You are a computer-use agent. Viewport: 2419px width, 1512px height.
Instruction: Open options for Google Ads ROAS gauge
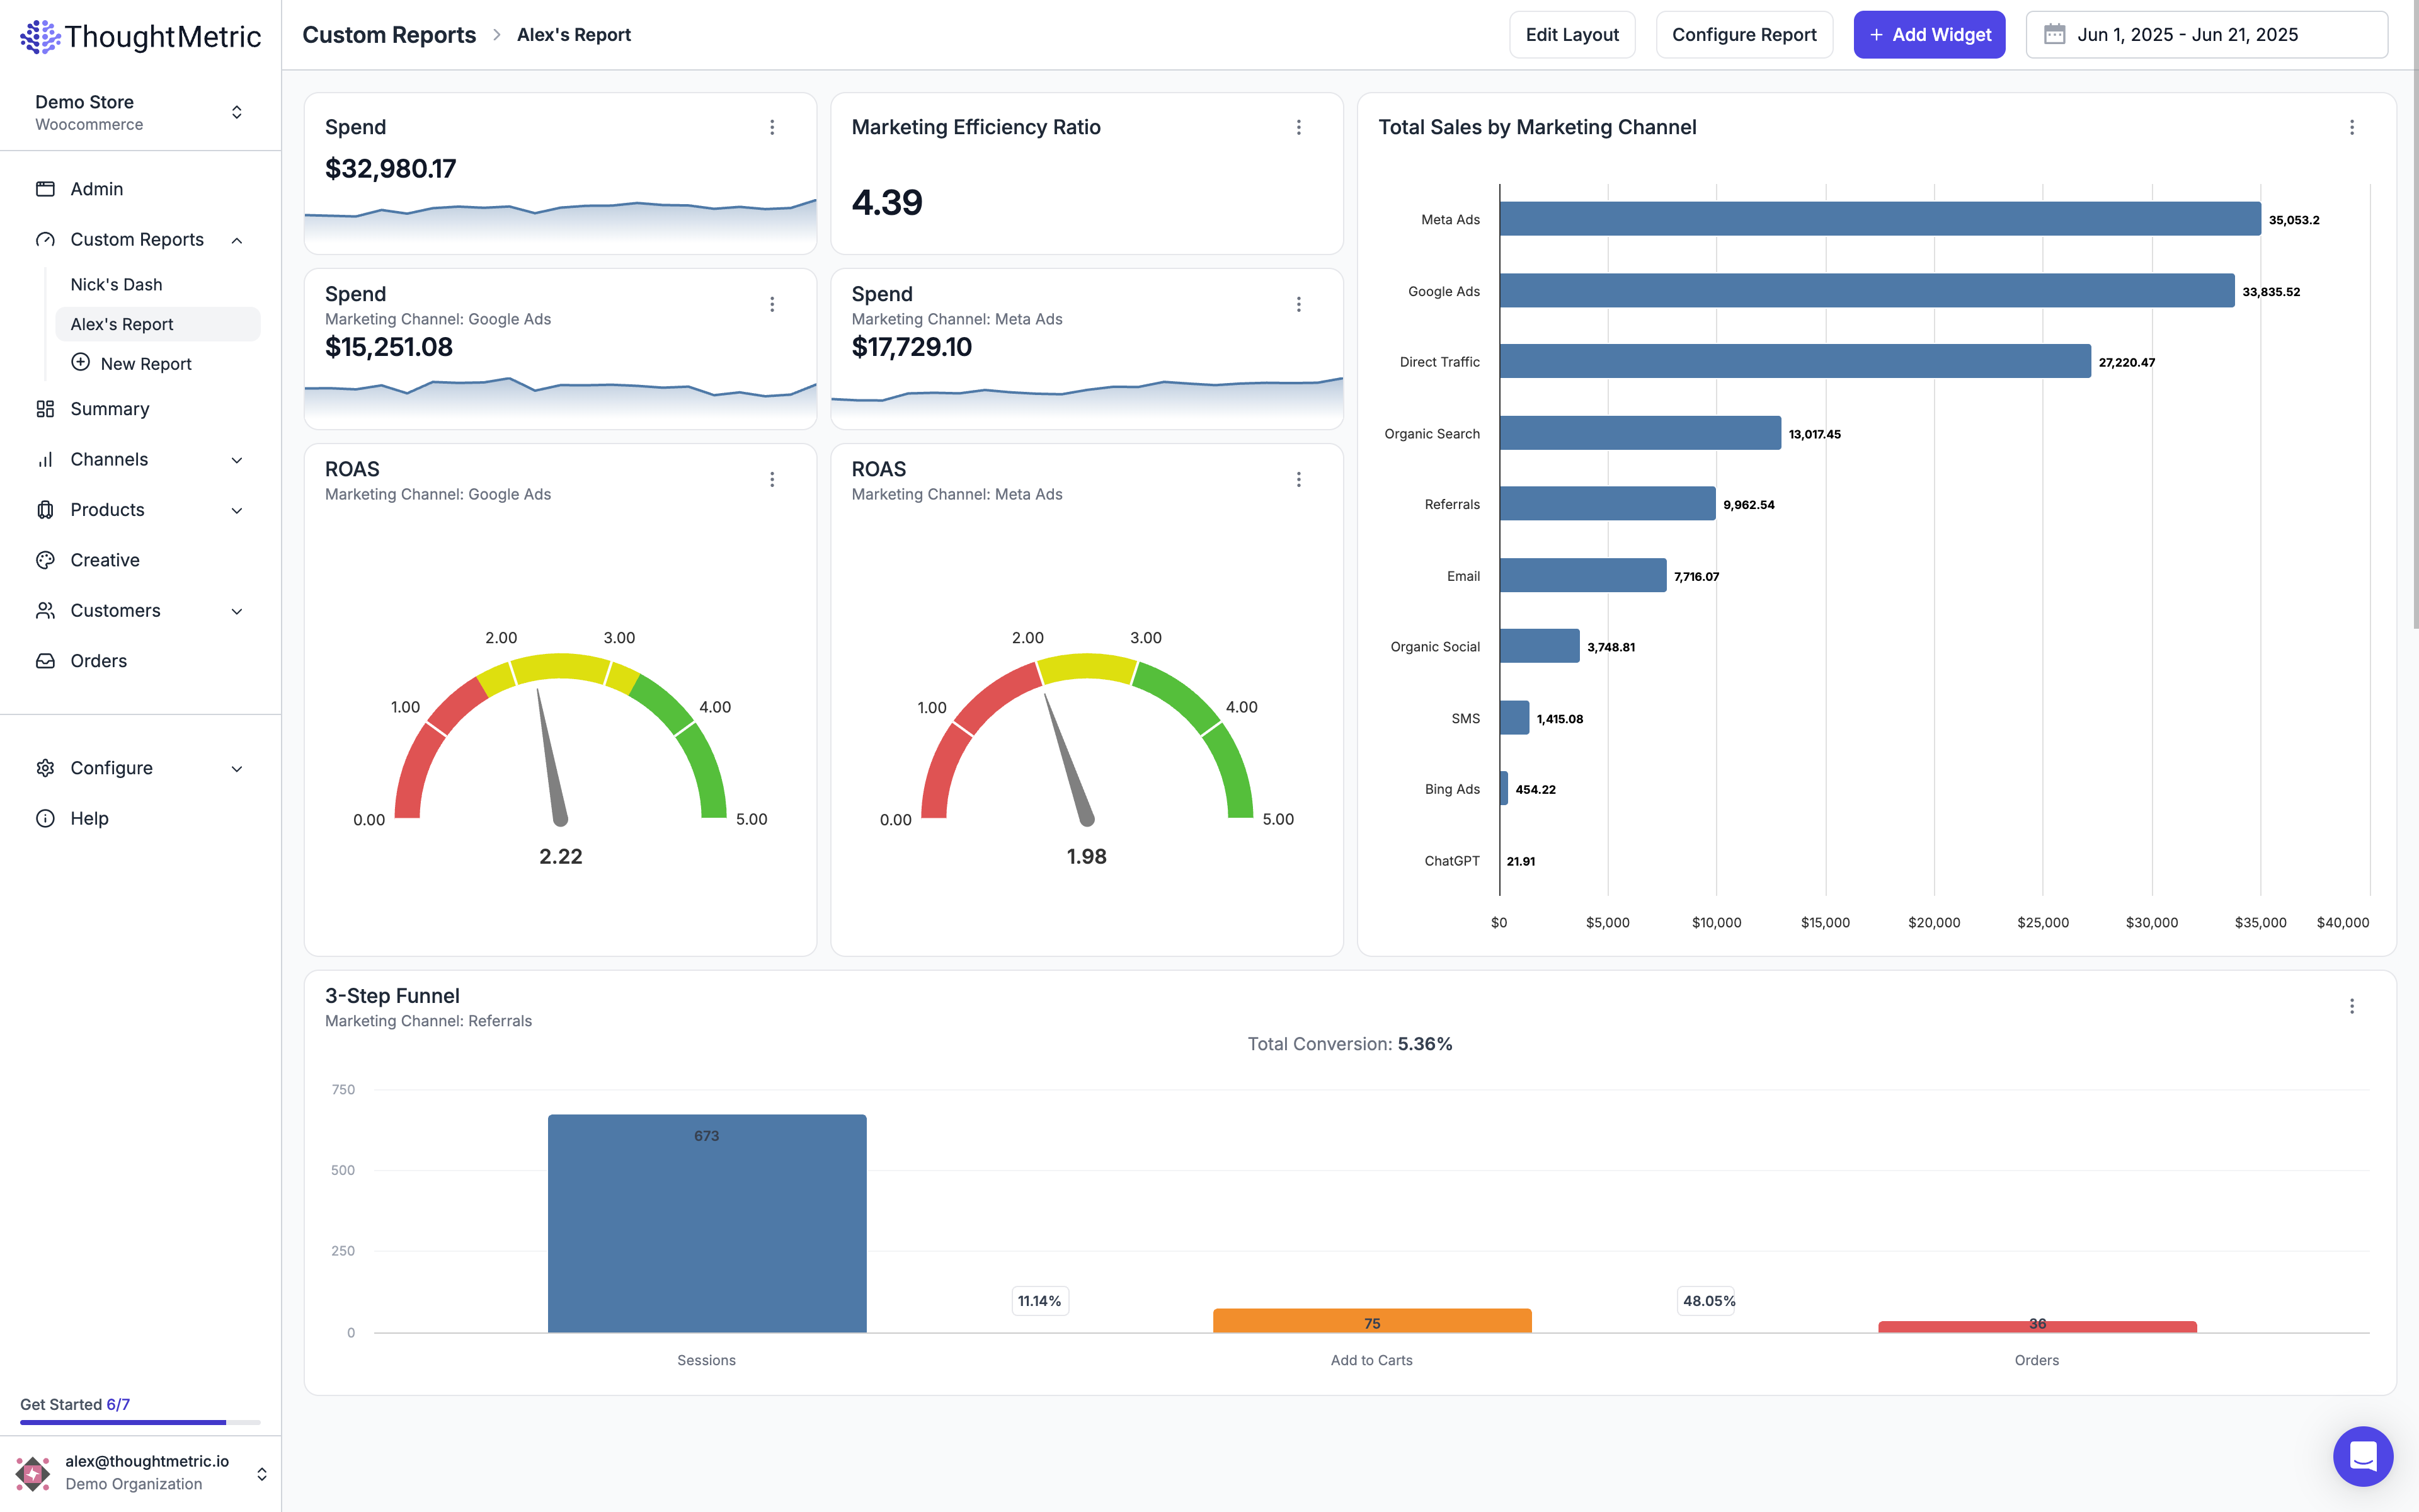click(772, 480)
